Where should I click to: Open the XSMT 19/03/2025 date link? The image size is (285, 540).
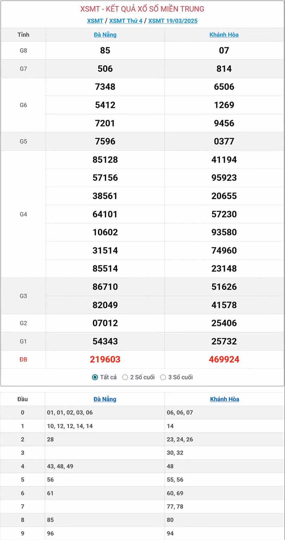[x=173, y=21]
